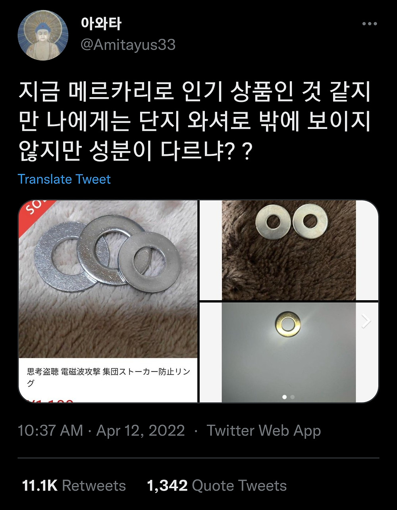Open the @Amitayus33 handle
Screen dimensions: 397x510
coord(128,45)
